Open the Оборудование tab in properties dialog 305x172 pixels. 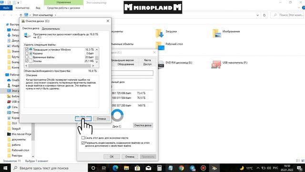pos(126,64)
